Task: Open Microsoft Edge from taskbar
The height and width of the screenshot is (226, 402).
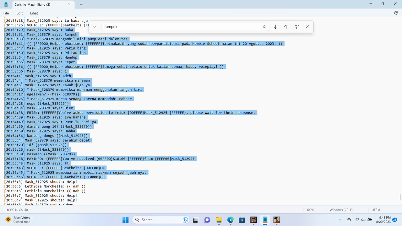Action: coord(230,220)
